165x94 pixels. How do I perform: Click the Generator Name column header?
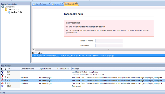pos(30,69)
